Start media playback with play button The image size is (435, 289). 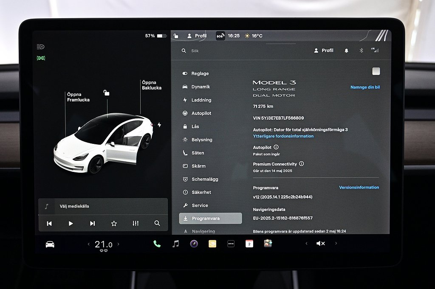point(71,223)
